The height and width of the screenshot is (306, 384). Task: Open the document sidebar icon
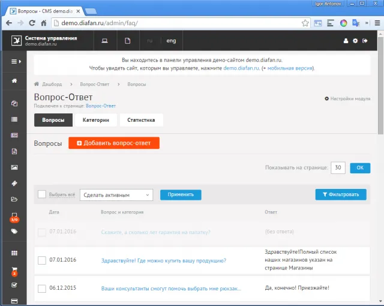tap(14, 151)
